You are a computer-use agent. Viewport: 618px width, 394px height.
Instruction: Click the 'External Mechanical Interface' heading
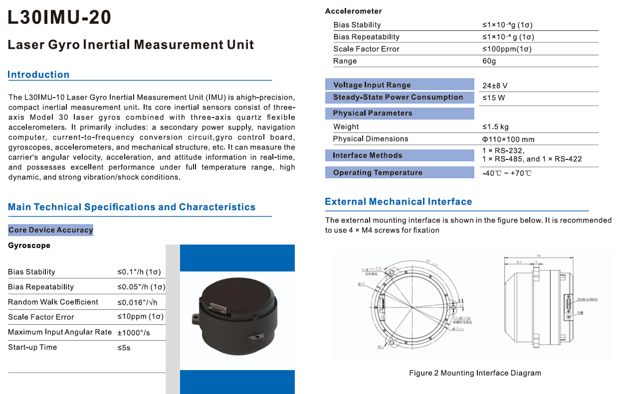pyautogui.click(x=399, y=202)
